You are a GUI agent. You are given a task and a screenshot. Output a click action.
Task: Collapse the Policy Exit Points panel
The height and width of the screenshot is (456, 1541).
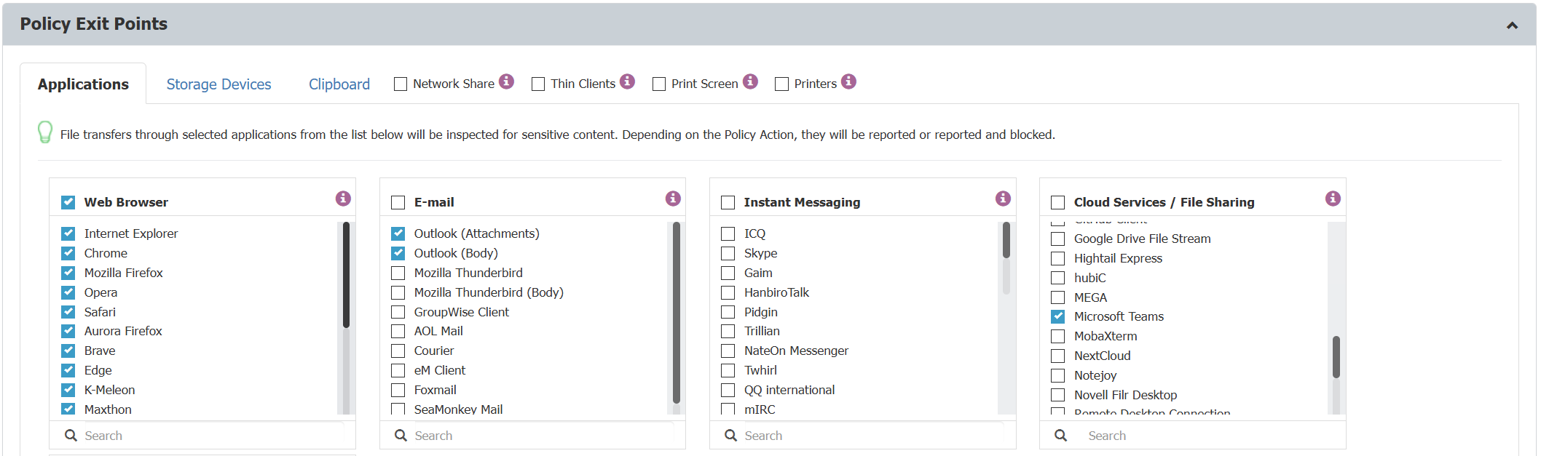(1511, 23)
